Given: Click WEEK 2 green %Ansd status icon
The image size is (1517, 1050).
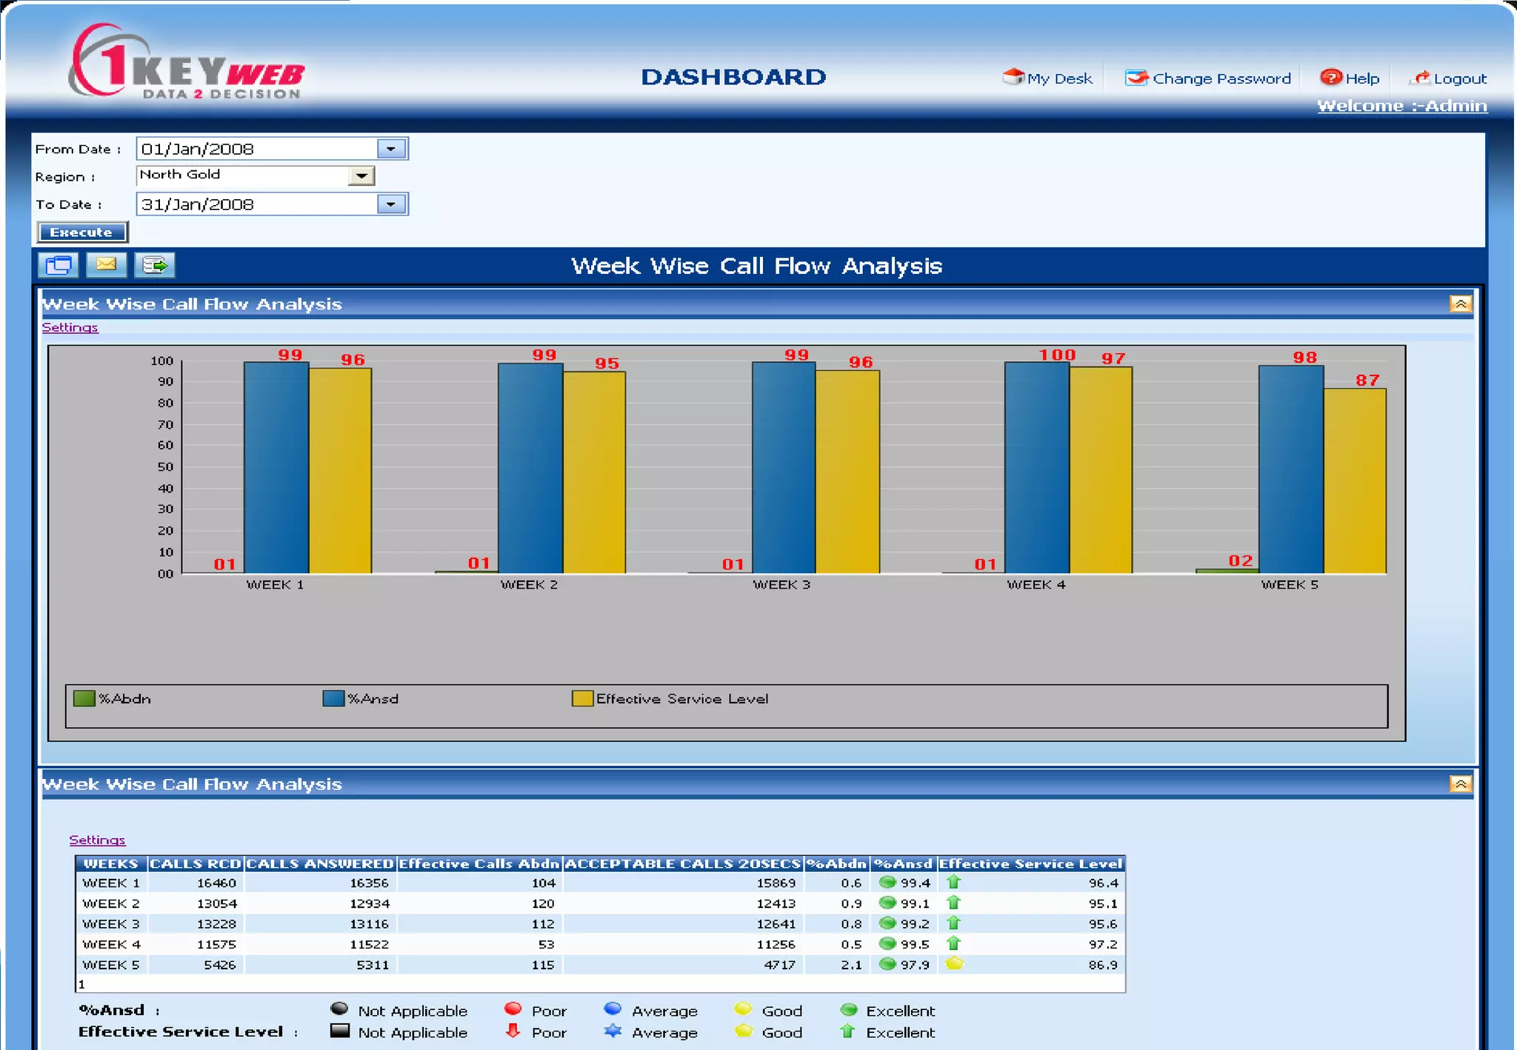Looking at the screenshot, I should [887, 903].
